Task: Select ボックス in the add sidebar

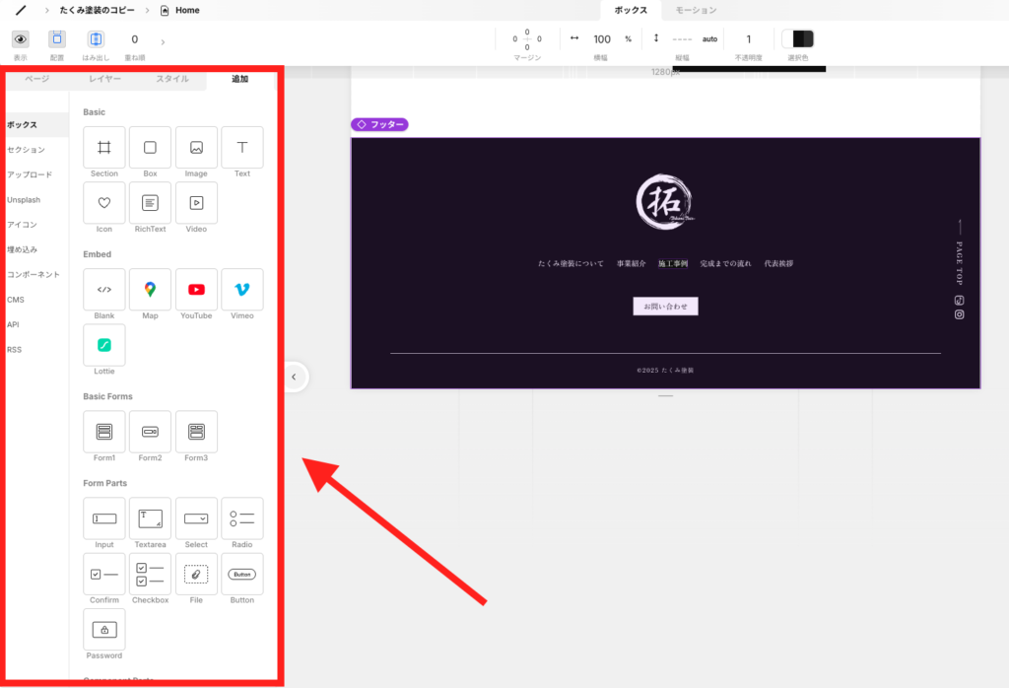Action: coord(36,125)
